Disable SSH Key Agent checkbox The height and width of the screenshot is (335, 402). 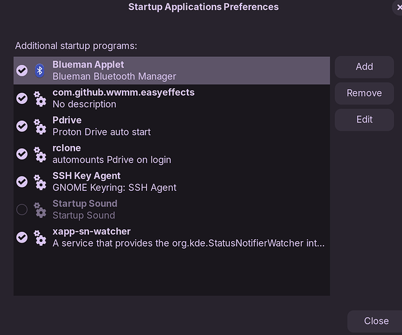pyautogui.click(x=22, y=182)
